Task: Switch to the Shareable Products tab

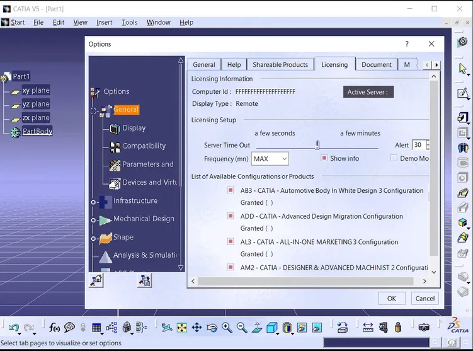Action: [x=280, y=64]
